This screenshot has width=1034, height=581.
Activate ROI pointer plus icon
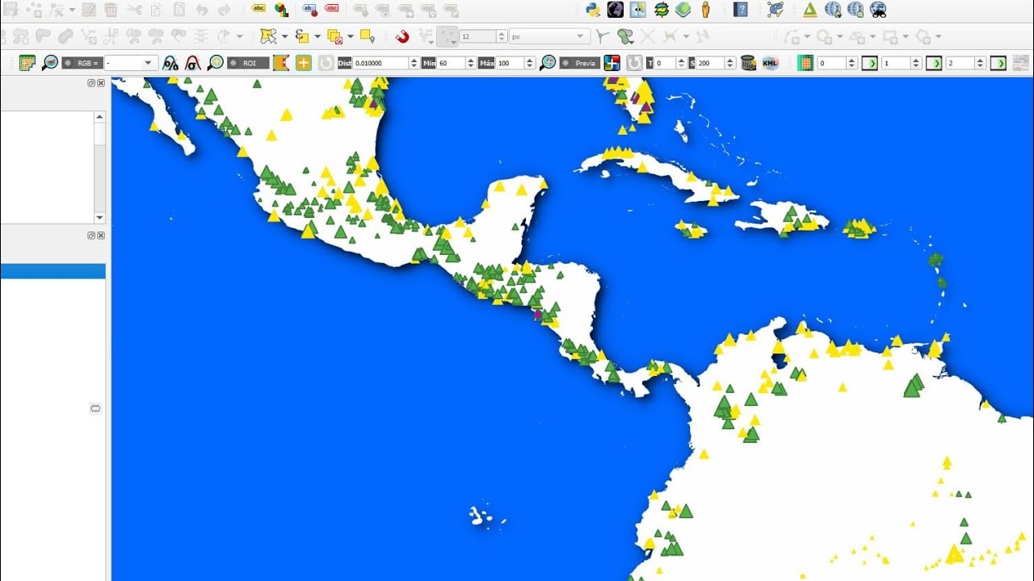[x=304, y=63]
